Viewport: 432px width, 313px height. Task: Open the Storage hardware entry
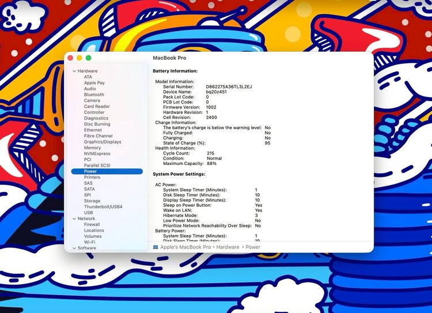click(x=92, y=201)
